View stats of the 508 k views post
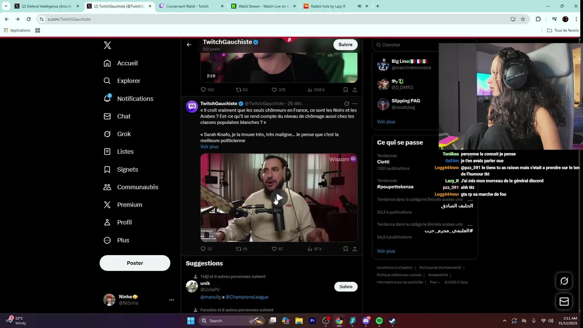The image size is (583, 328). [316, 90]
